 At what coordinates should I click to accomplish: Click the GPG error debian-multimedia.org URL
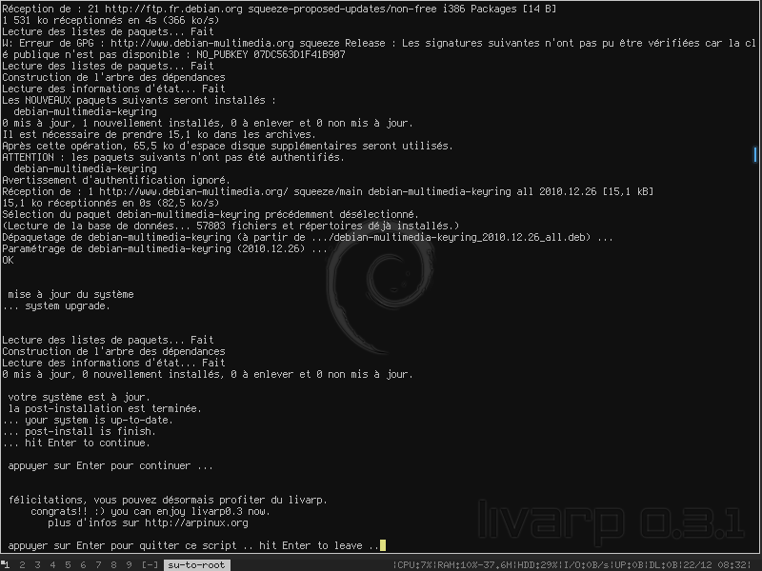202,43
